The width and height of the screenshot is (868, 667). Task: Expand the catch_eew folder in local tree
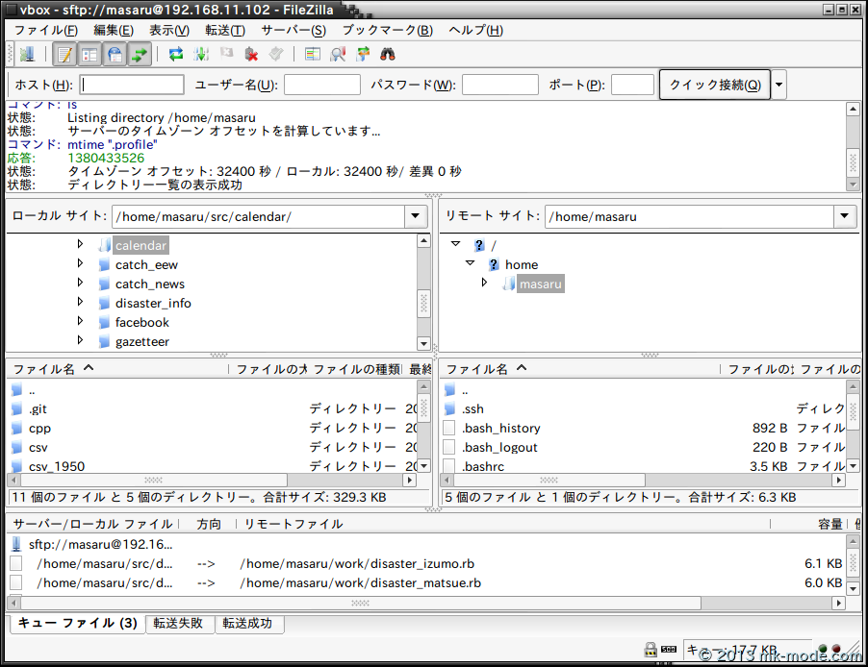[x=81, y=264]
